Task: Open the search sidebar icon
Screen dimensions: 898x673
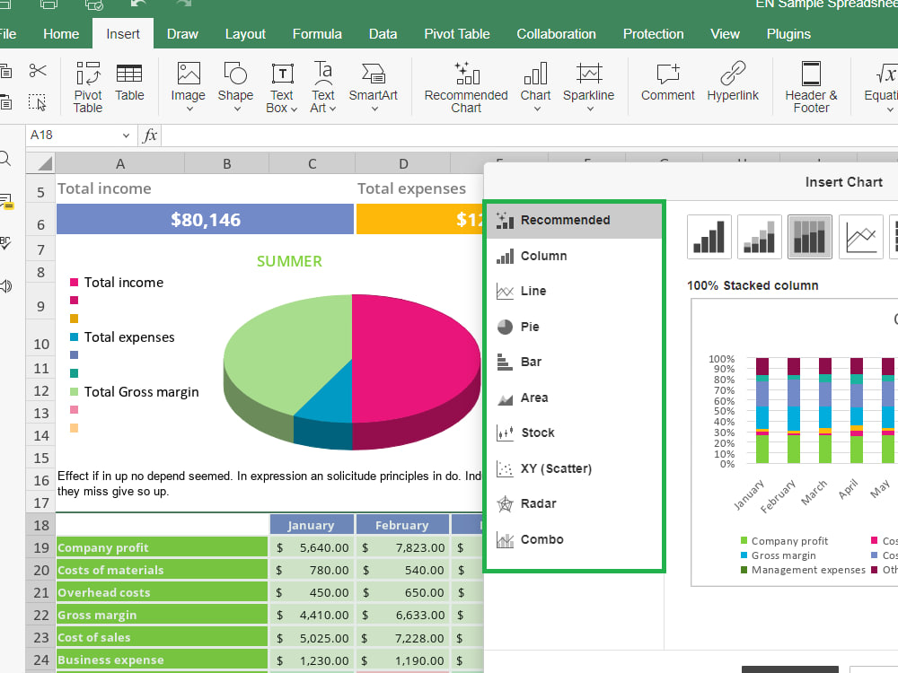Action: (x=5, y=159)
